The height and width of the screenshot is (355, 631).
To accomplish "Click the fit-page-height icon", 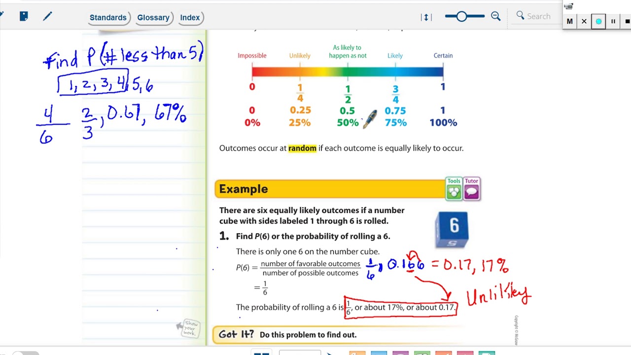I will 426,17.
